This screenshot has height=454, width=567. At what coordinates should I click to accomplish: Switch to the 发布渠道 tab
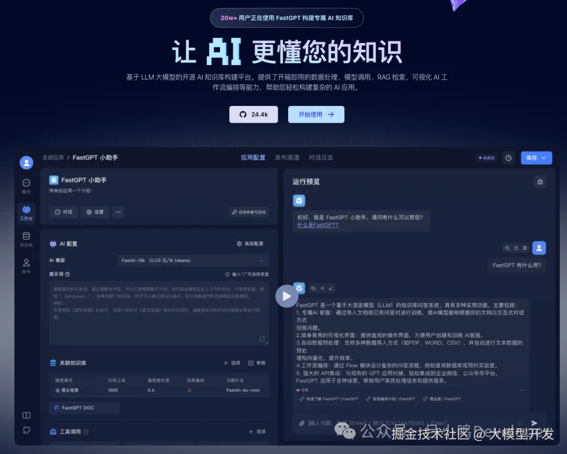pos(287,157)
